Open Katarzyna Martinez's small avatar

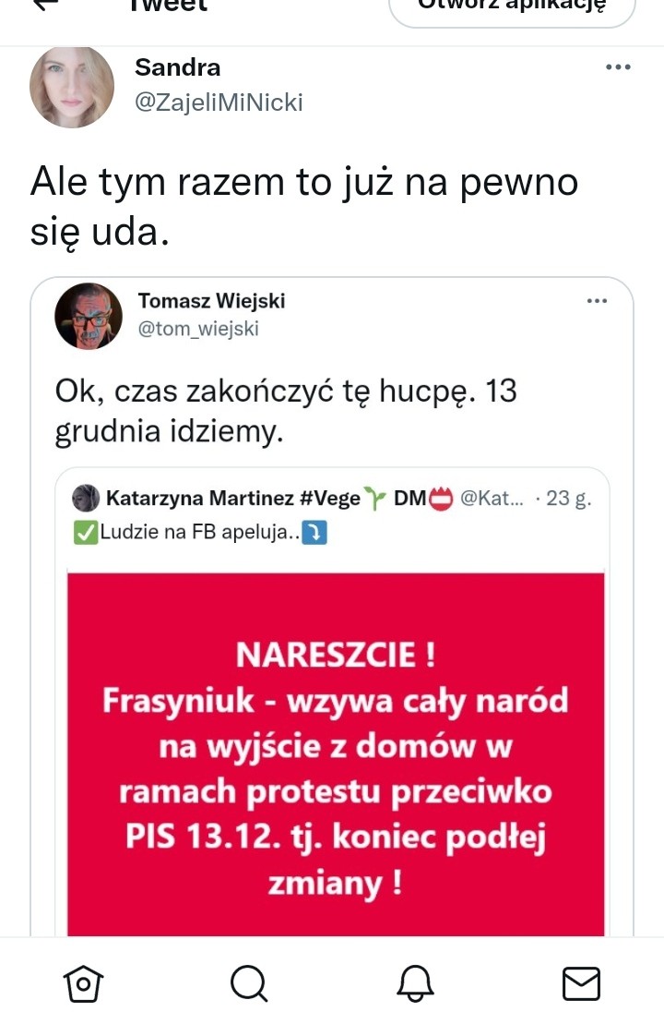point(85,499)
